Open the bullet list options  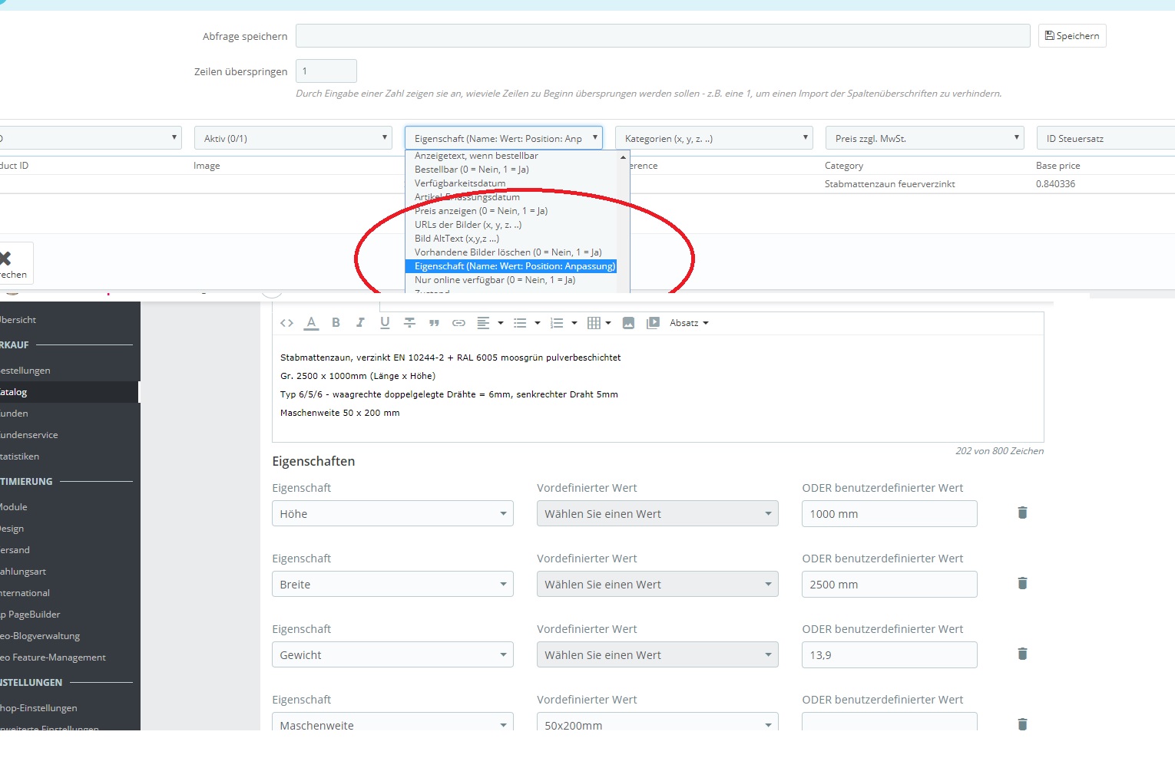coord(527,323)
